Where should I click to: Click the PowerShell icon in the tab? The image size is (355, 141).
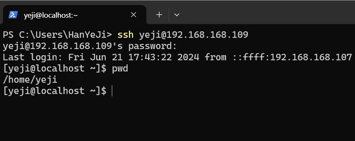(x=13, y=15)
